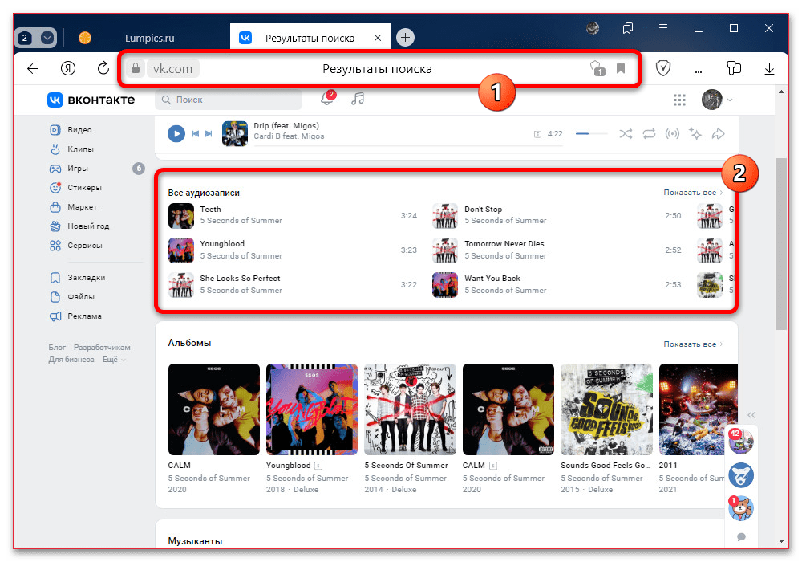The image size is (802, 562).
Task: Open a new tab with plus button
Action: 405,38
